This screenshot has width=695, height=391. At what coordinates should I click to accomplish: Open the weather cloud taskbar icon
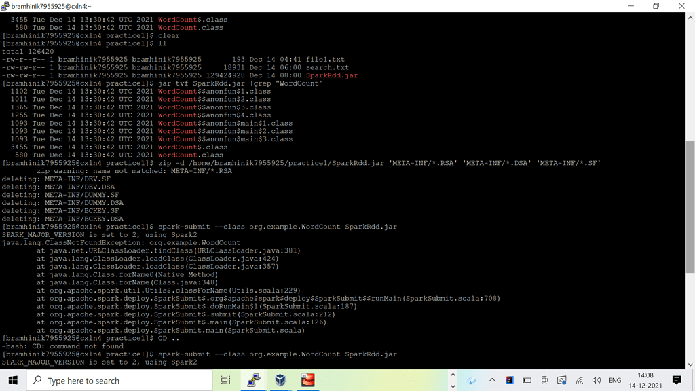click(471, 380)
